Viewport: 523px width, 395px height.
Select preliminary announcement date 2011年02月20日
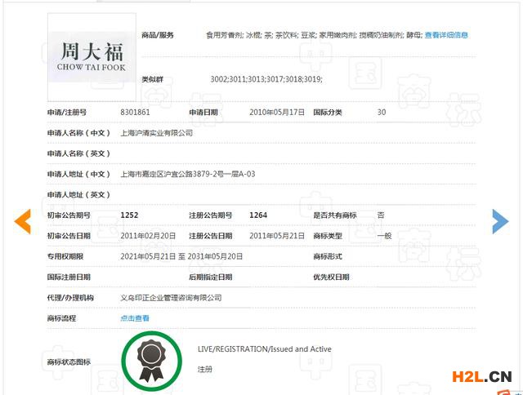point(148,236)
